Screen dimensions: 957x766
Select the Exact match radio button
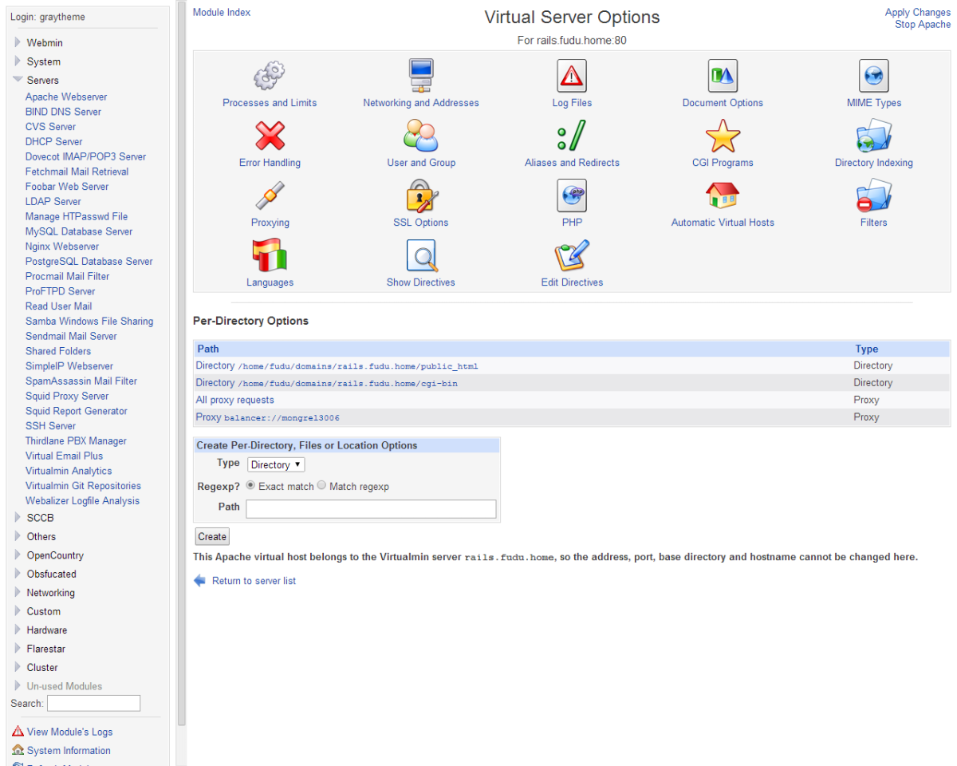[x=250, y=485]
